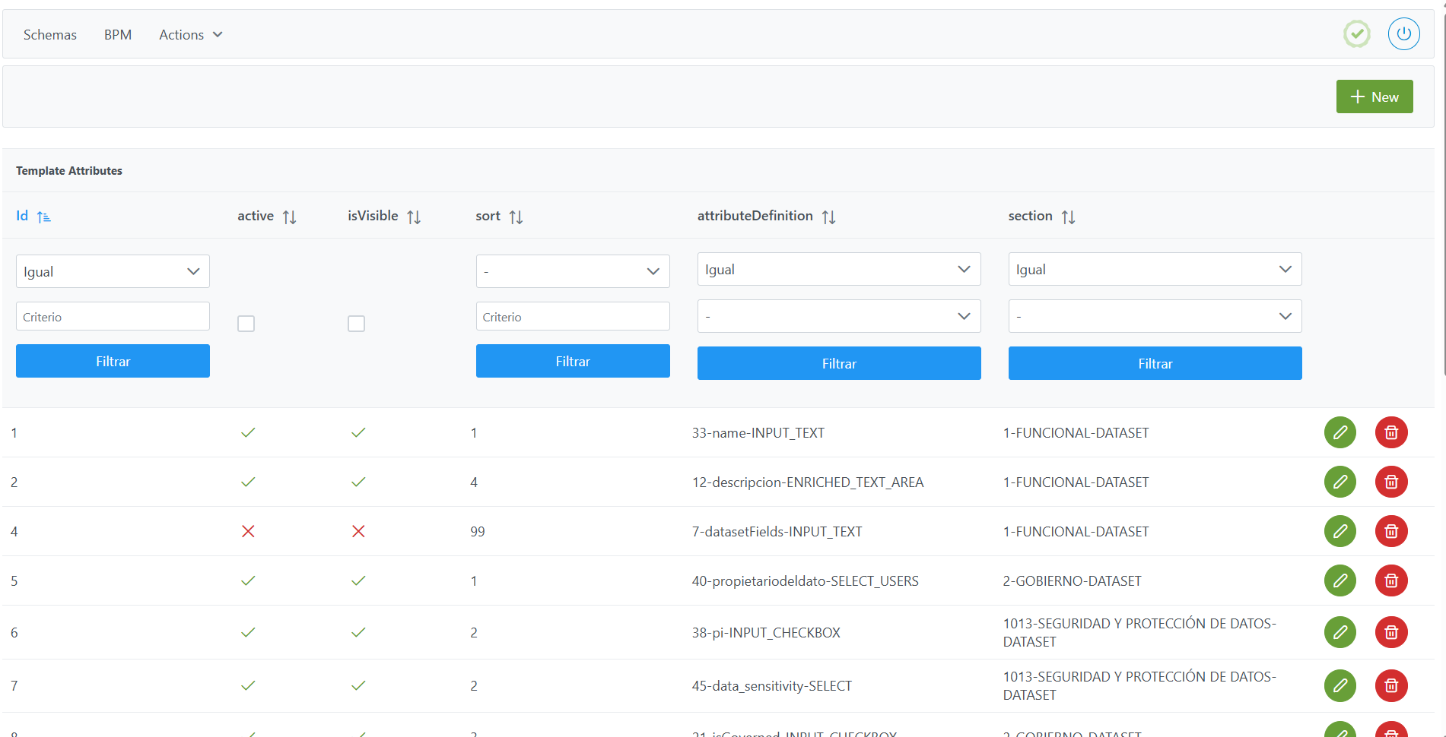Toggle the active filter checkbox

coord(246,324)
